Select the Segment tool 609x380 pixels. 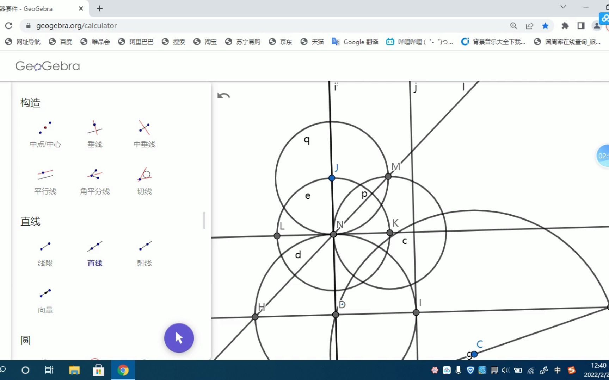(x=45, y=253)
